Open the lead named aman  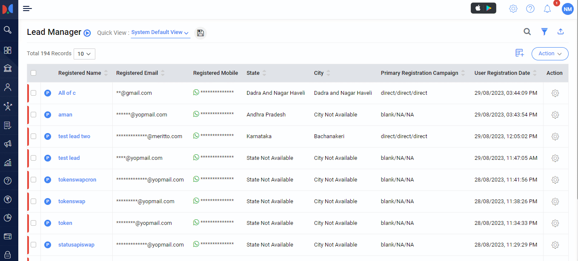pos(65,114)
